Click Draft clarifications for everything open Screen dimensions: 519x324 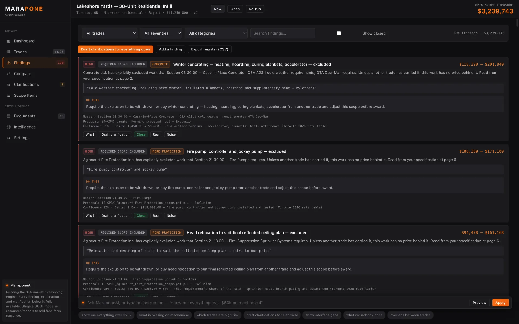click(115, 49)
